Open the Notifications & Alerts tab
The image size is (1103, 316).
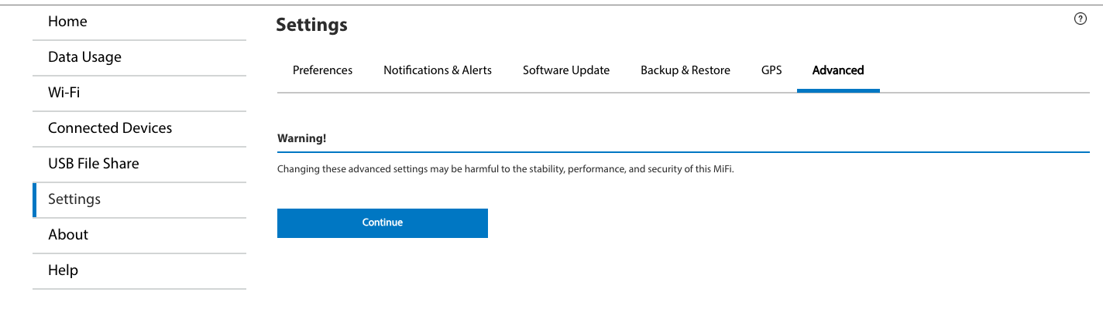(438, 70)
